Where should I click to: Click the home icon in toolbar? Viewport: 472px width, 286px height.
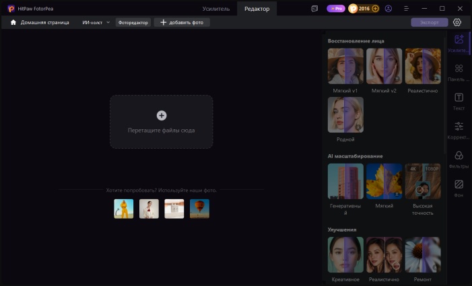click(x=13, y=23)
